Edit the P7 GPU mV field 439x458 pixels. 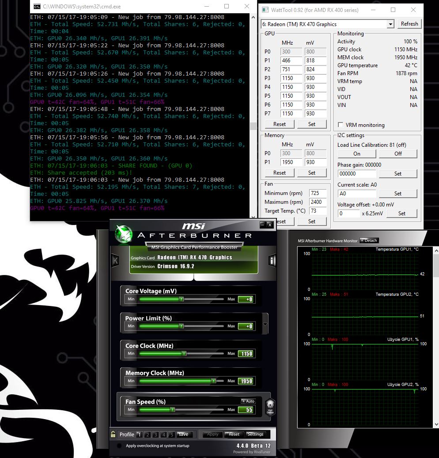315,113
